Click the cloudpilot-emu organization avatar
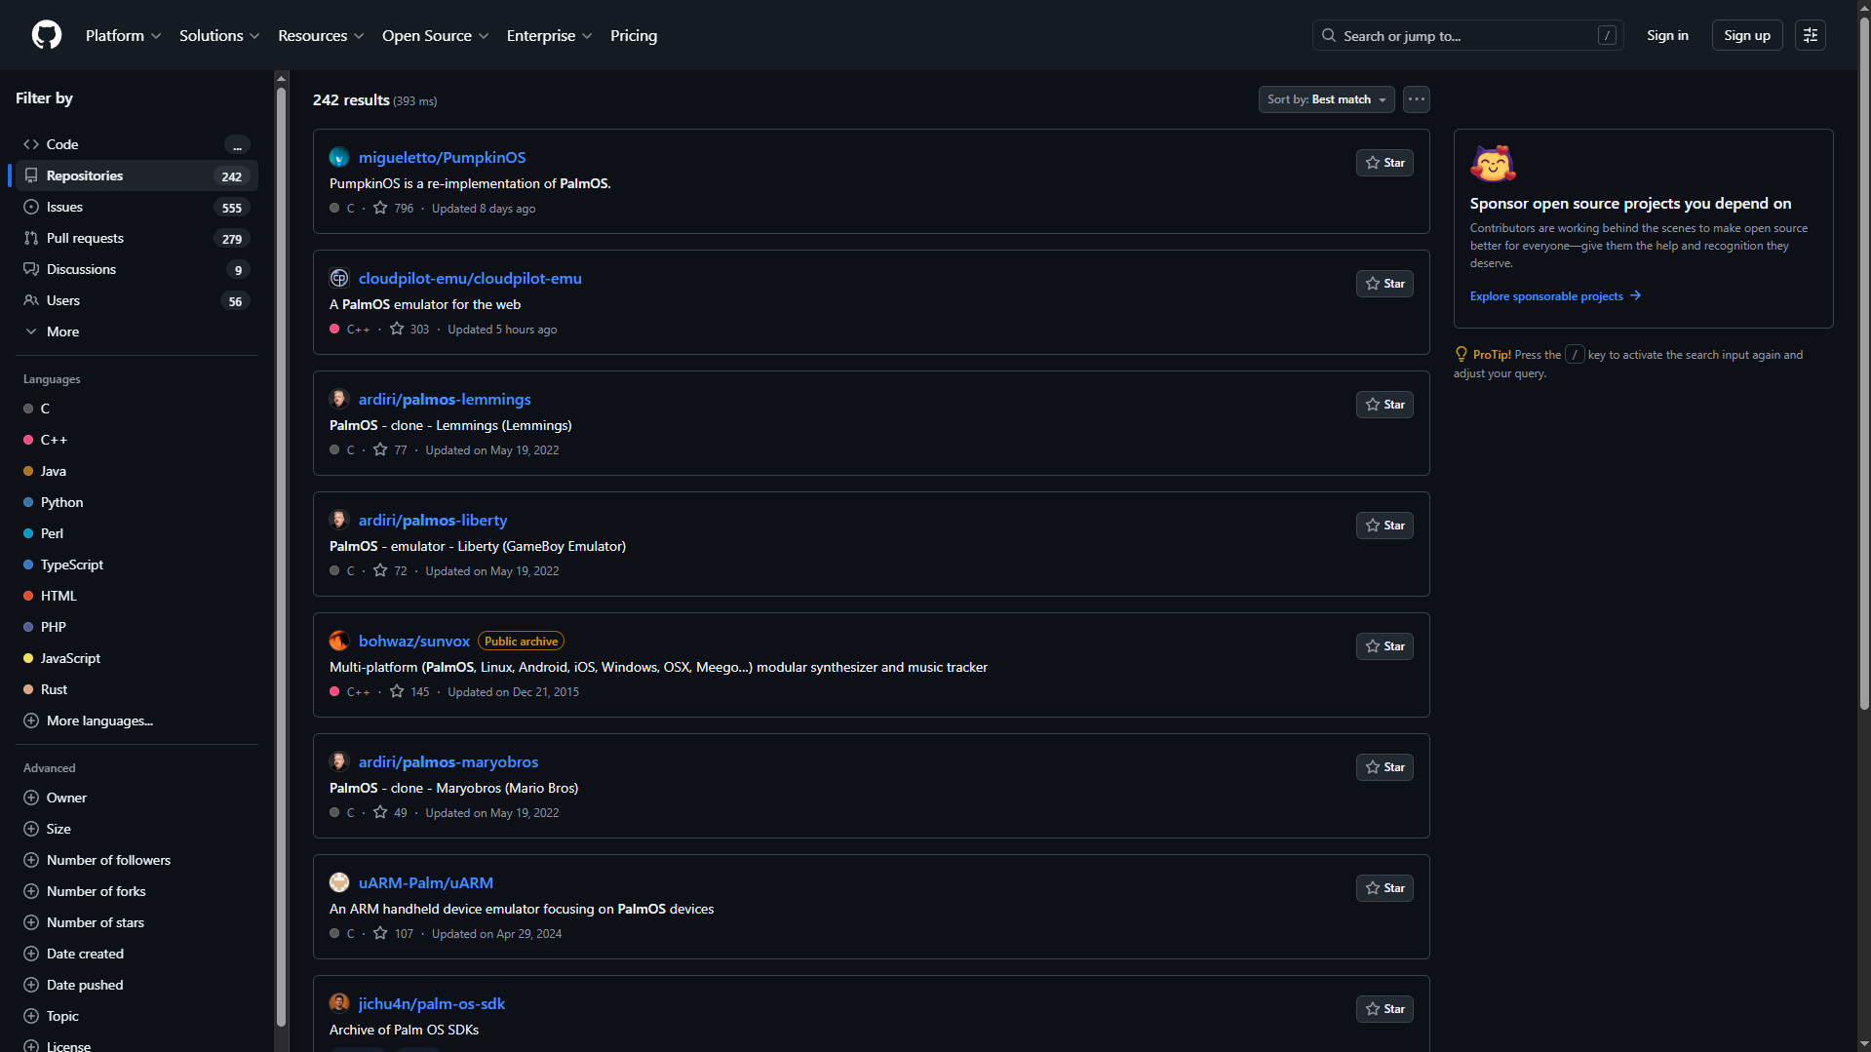1871x1052 pixels. 339,278
